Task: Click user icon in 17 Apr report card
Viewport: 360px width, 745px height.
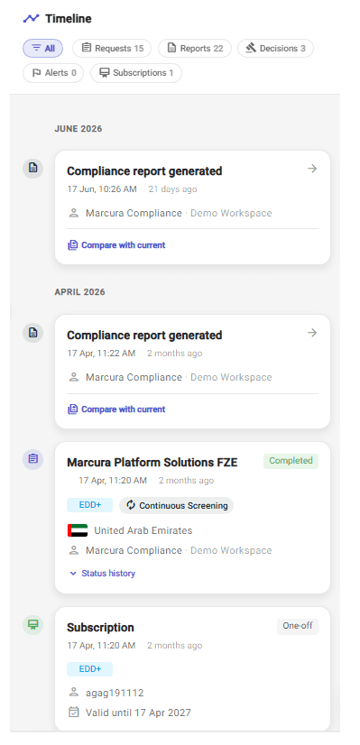Action: click(74, 377)
